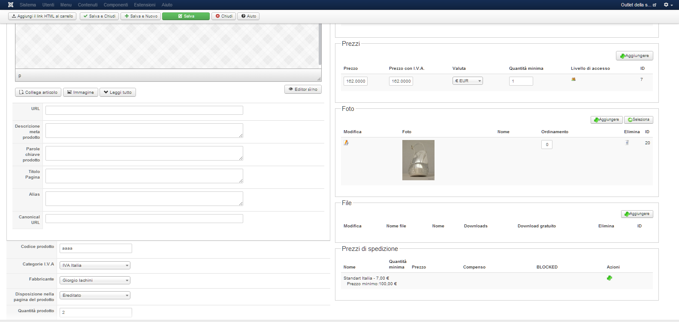The height and width of the screenshot is (322, 679).
Task: Click the price ID value 7
Action: pyautogui.click(x=642, y=80)
